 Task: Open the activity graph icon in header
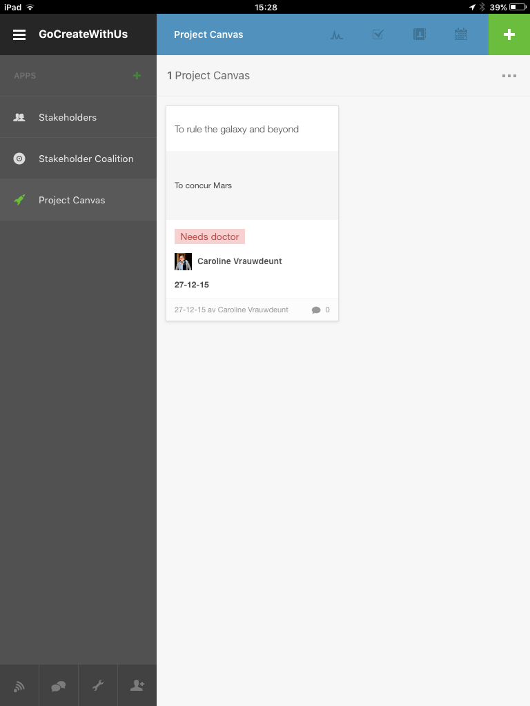336,34
